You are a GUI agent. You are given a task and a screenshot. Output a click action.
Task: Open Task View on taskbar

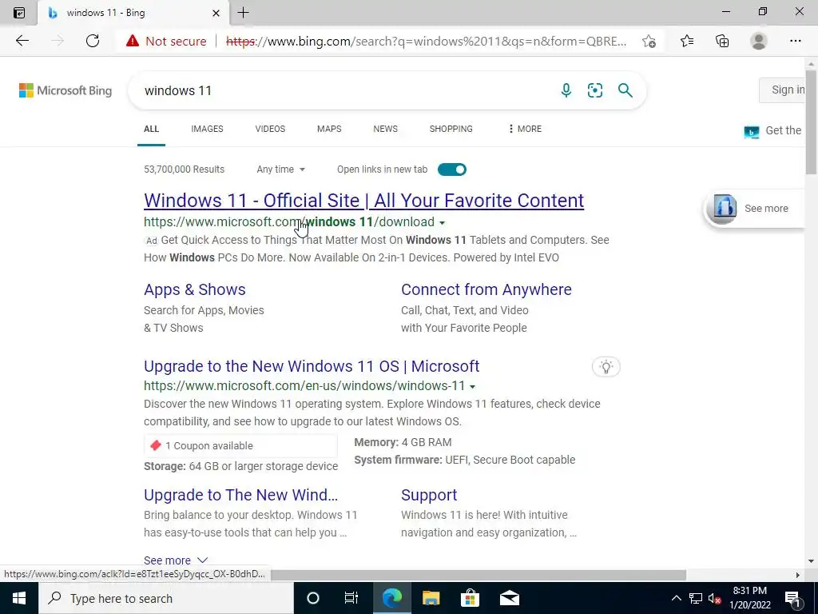tap(351, 598)
